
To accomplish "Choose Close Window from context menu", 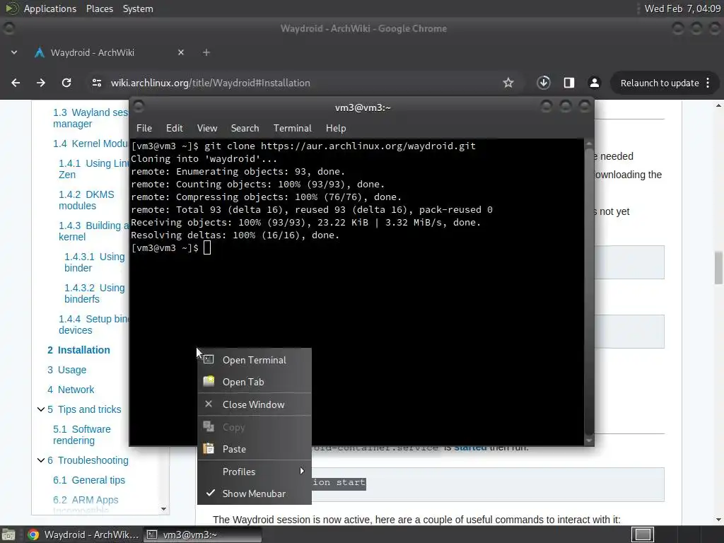I will tap(255, 404).
